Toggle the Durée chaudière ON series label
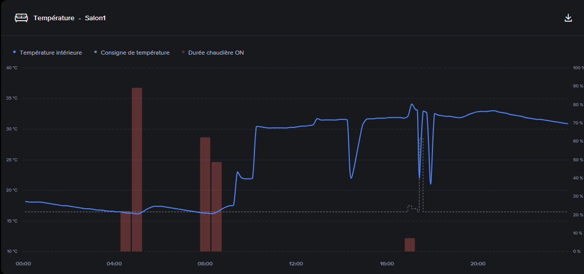The width and height of the screenshot is (584, 274). (x=215, y=53)
